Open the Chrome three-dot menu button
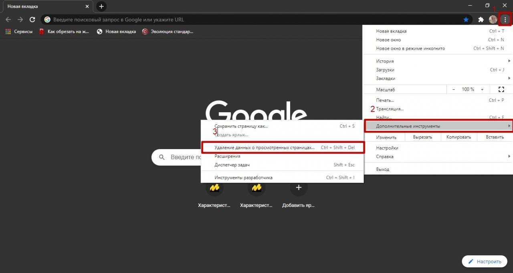The height and width of the screenshot is (273, 513). [x=505, y=20]
